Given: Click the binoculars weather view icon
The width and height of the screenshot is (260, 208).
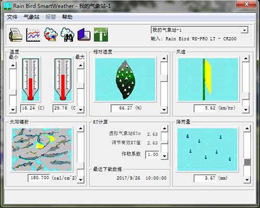Looking at the screenshot, I should [68, 34].
